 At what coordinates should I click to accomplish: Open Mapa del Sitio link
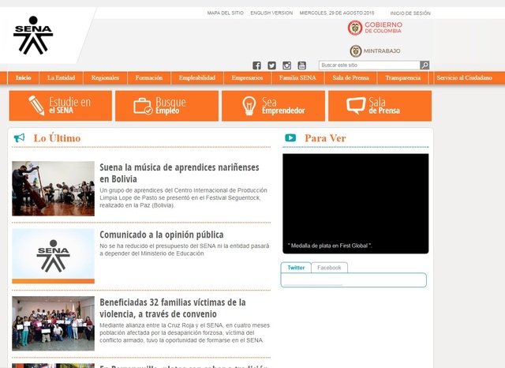(225, 13)
